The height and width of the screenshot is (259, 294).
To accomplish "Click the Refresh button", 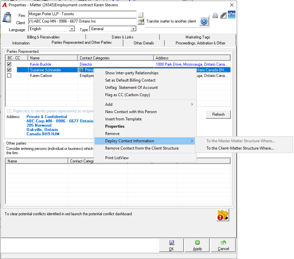I will pos(219,114).
